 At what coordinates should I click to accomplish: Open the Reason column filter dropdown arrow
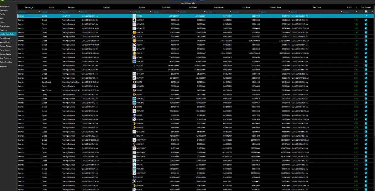pyautogui.click(x=80, y=12)
